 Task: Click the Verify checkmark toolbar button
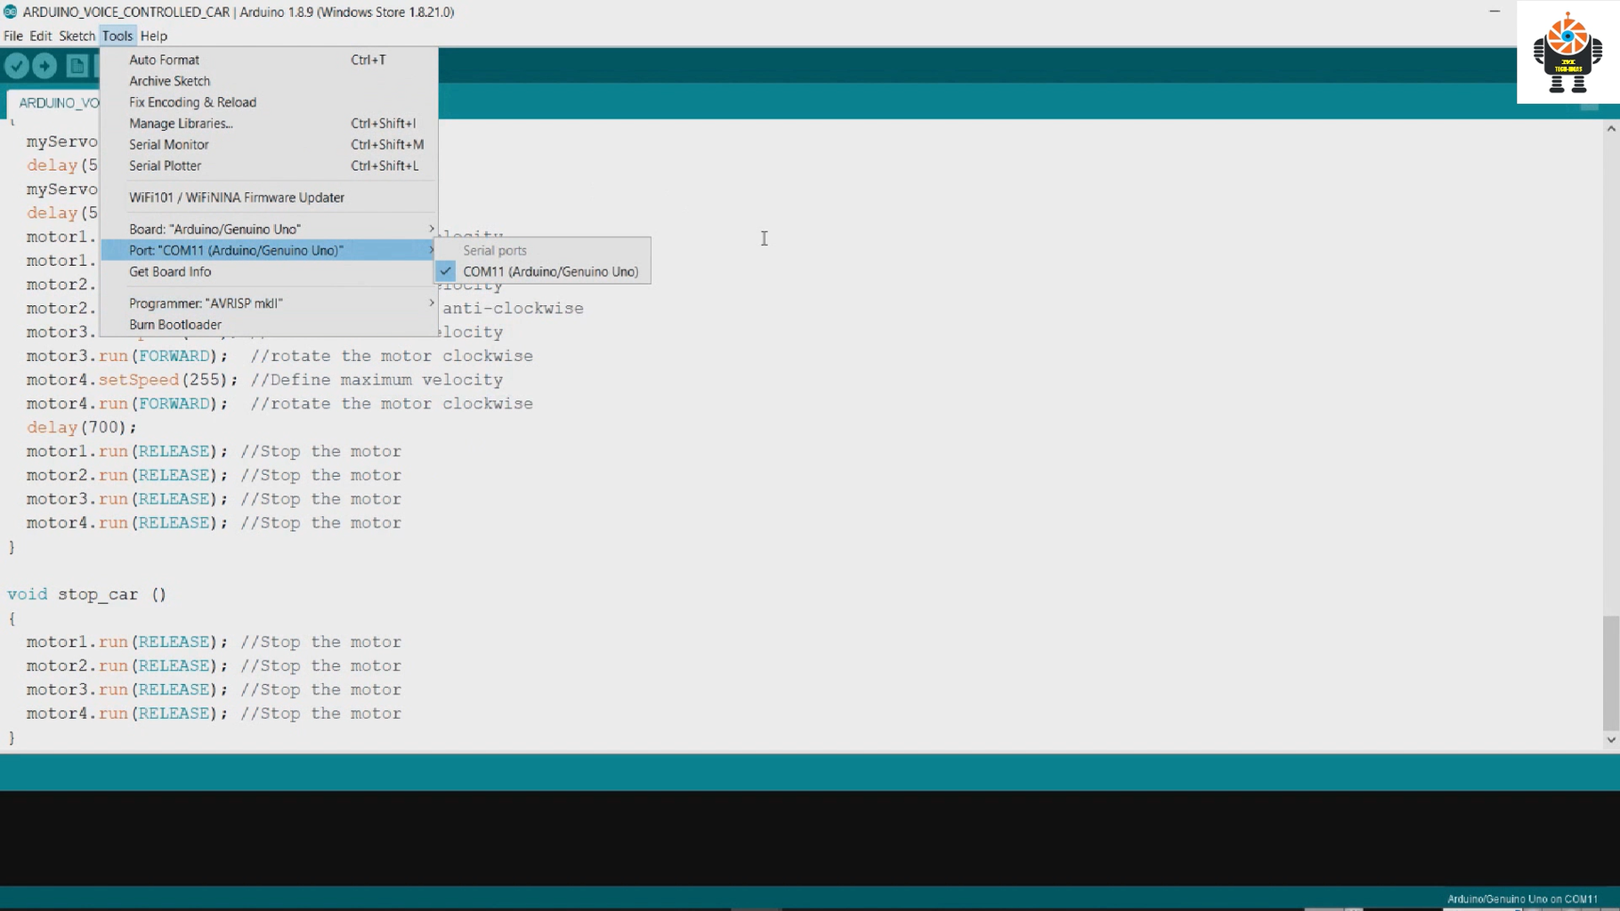(x=17, y=66)
